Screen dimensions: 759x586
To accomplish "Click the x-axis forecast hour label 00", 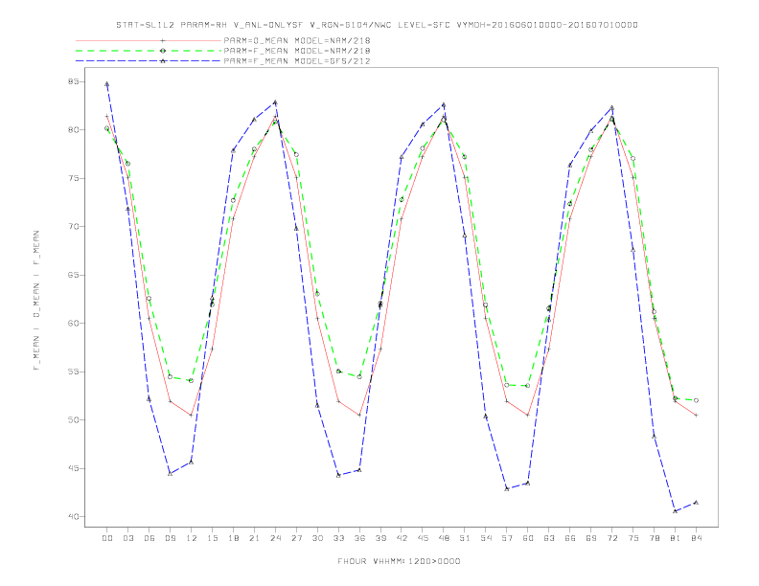I will click(107, 538).
